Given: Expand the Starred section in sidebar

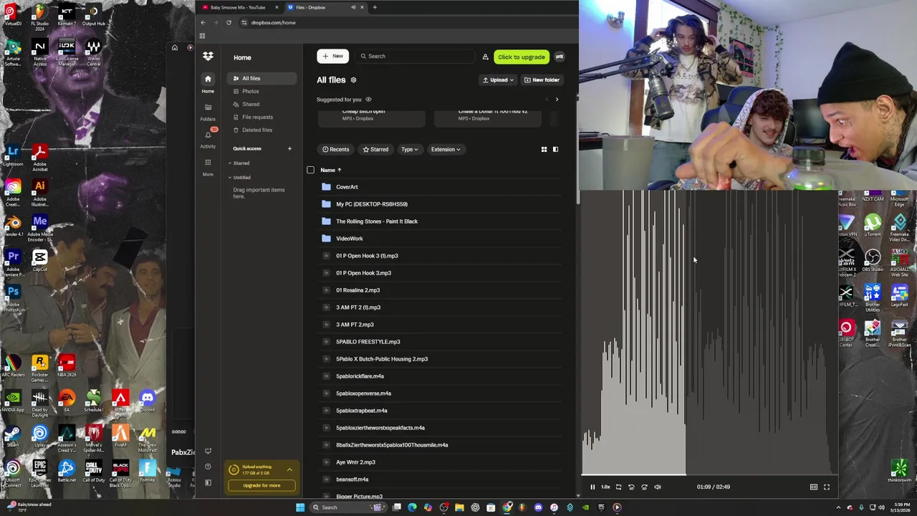Looking at the screenshot, I should (230, 163).
